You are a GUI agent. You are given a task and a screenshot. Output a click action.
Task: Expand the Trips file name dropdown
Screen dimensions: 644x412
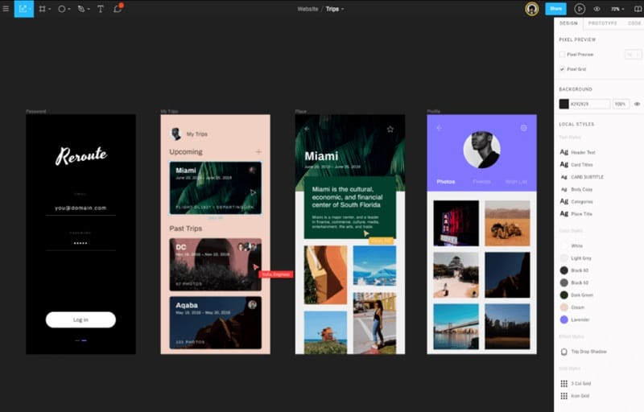click(334, 9)
